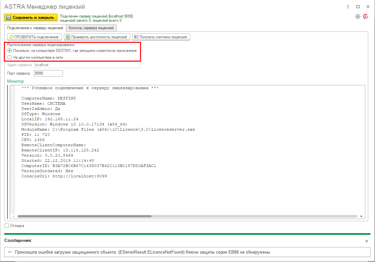Close the ASTRA Менеджер лицензий window
The height and width of the screenshot is (262, 375).
pyautogui.click(x=368, y=7)
